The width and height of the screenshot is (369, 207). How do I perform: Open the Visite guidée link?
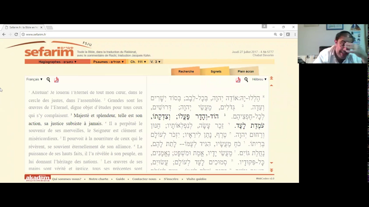point(196,179)
